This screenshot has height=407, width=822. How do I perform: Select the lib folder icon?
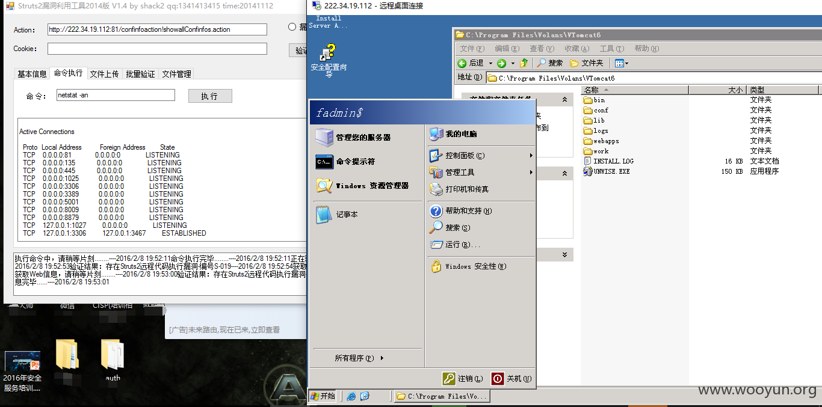[588, 120]
